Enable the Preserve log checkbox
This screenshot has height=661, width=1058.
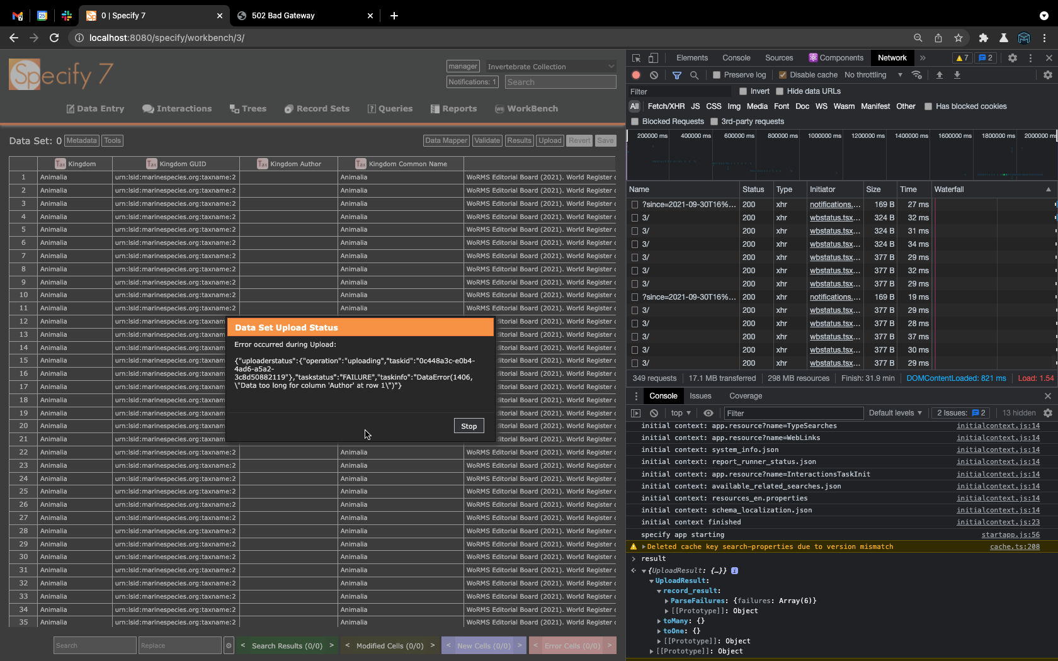click(x=717, y=75)
